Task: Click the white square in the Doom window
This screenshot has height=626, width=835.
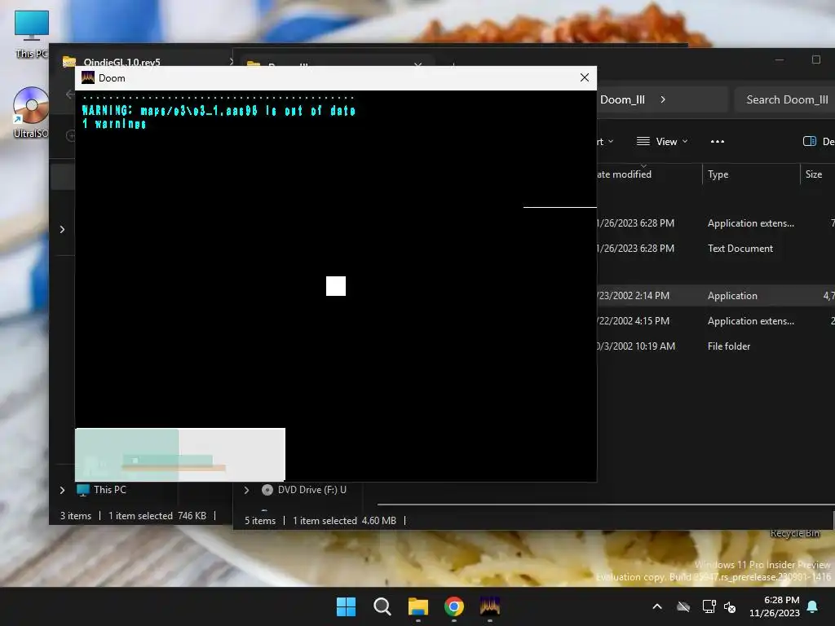Action: [336, 286]
